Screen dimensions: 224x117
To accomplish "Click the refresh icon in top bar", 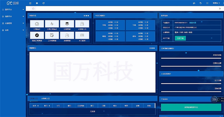I will pyautogui.click(x=44, y=3).
